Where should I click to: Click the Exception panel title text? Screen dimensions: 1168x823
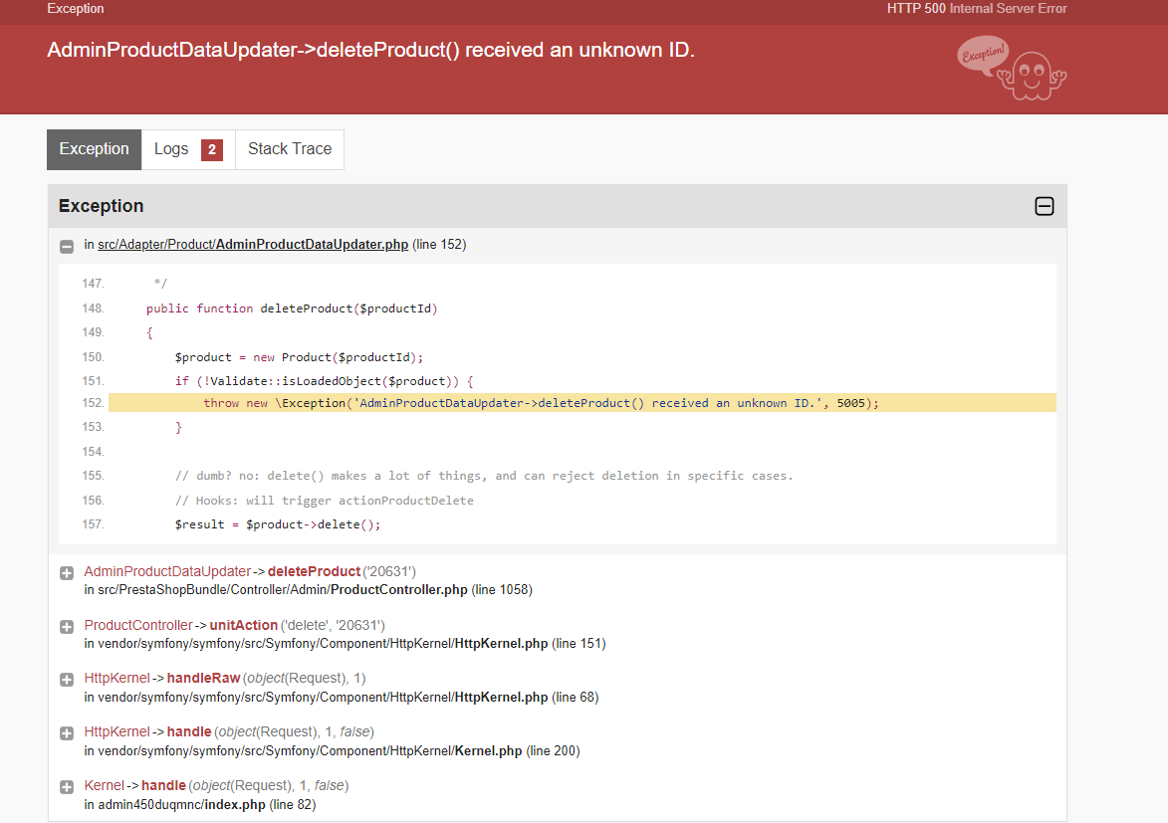tap(102, 206)
